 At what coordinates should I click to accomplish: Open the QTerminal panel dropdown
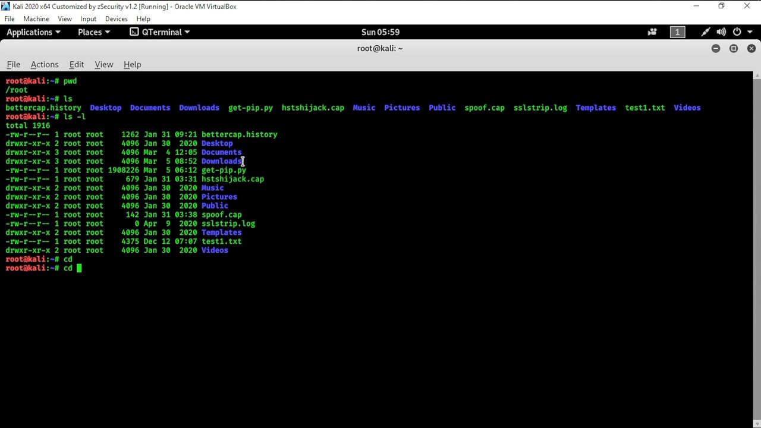pos(160,32)
